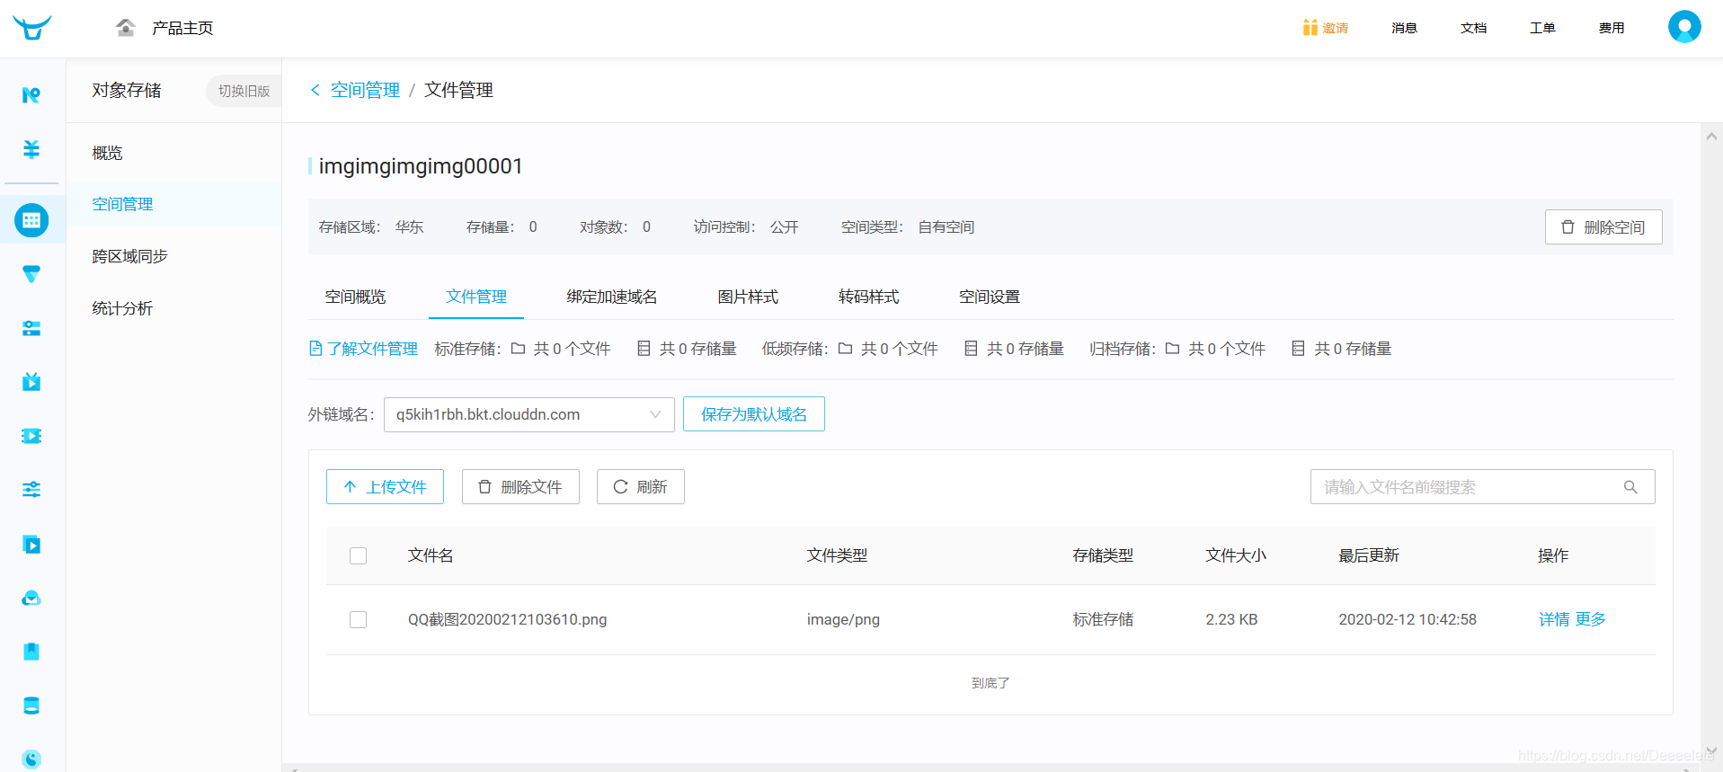Open the 空间设置 tab

(989, 297)
